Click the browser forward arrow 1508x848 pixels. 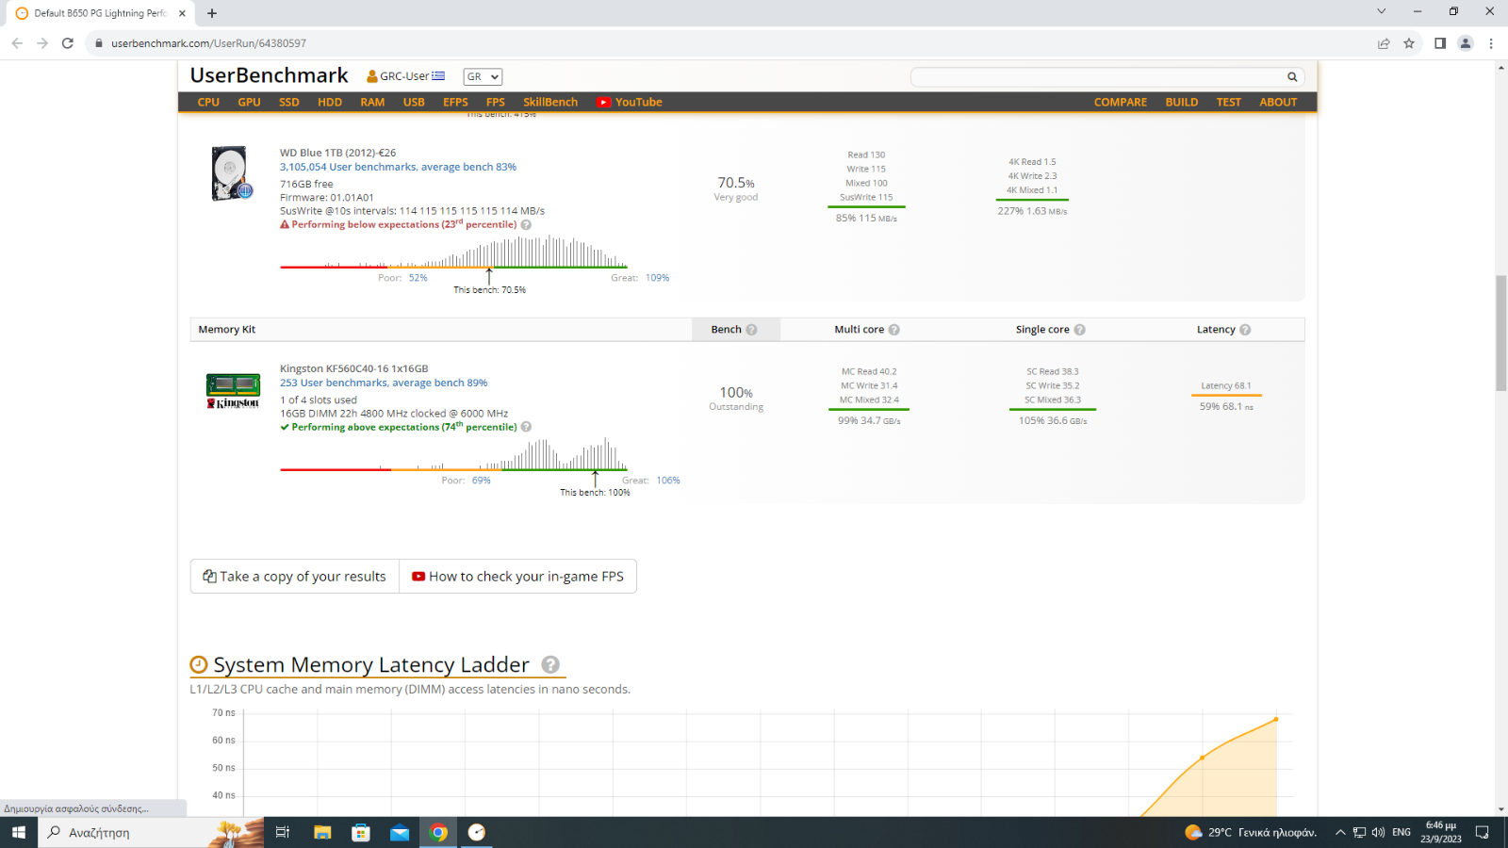click(x=42, y=43)
